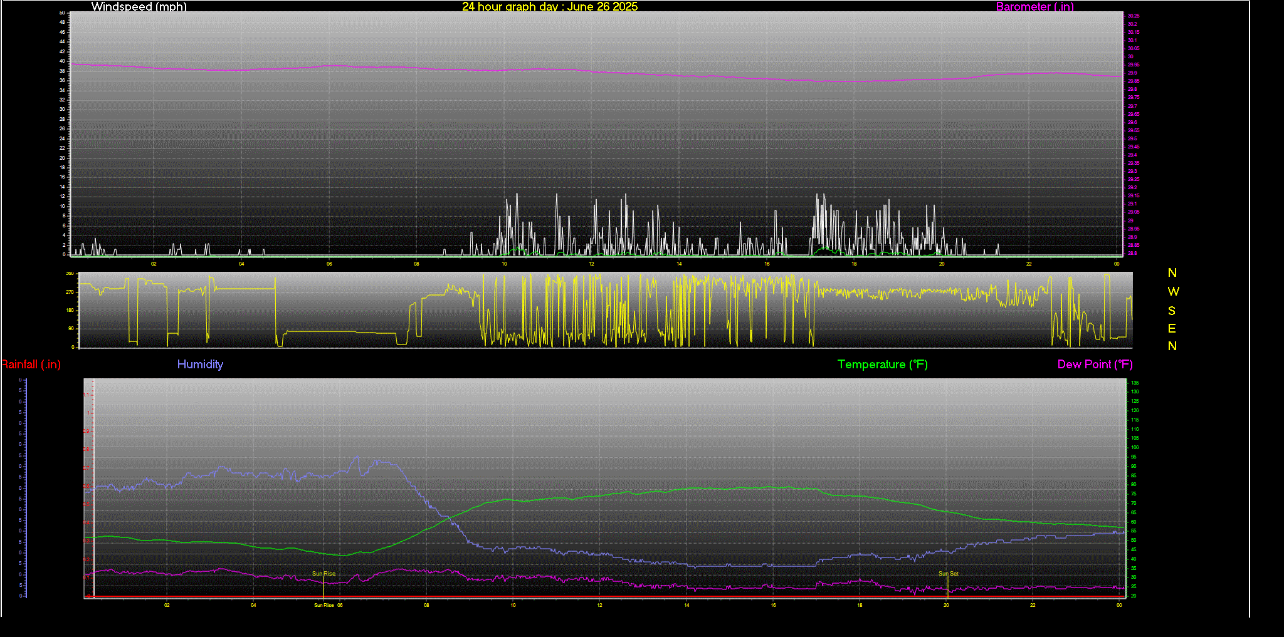Click the 'Dew Point (°F)' legend label
The width and height of the screenshot is (1284, 637).
[x=1095, y=364]
